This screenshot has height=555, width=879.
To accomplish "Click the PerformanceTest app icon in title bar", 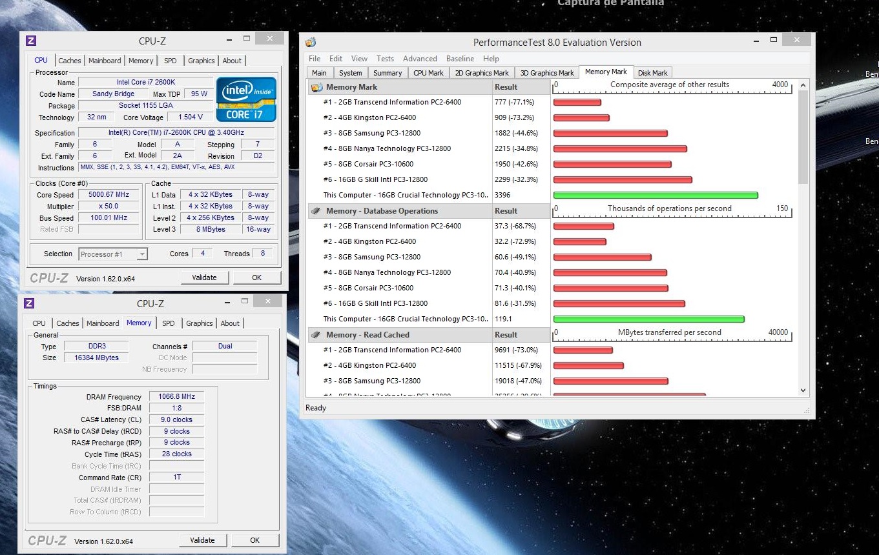I will click(x=311, y=43).
